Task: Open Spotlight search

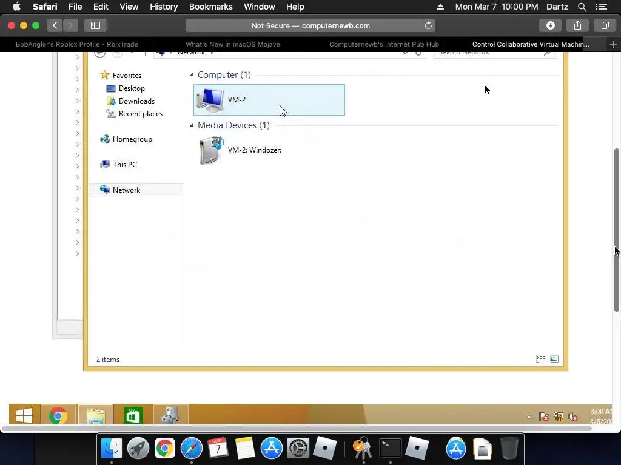Action: (582, 7)
